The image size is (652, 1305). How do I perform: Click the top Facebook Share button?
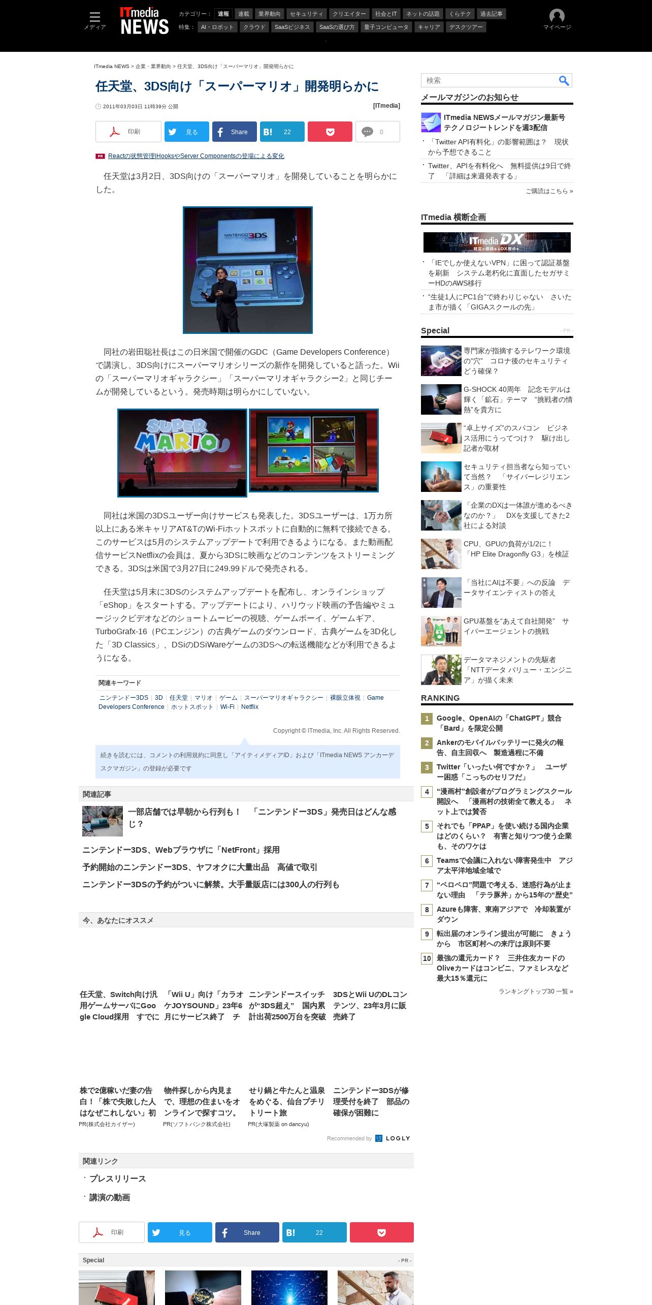point(235,132)
